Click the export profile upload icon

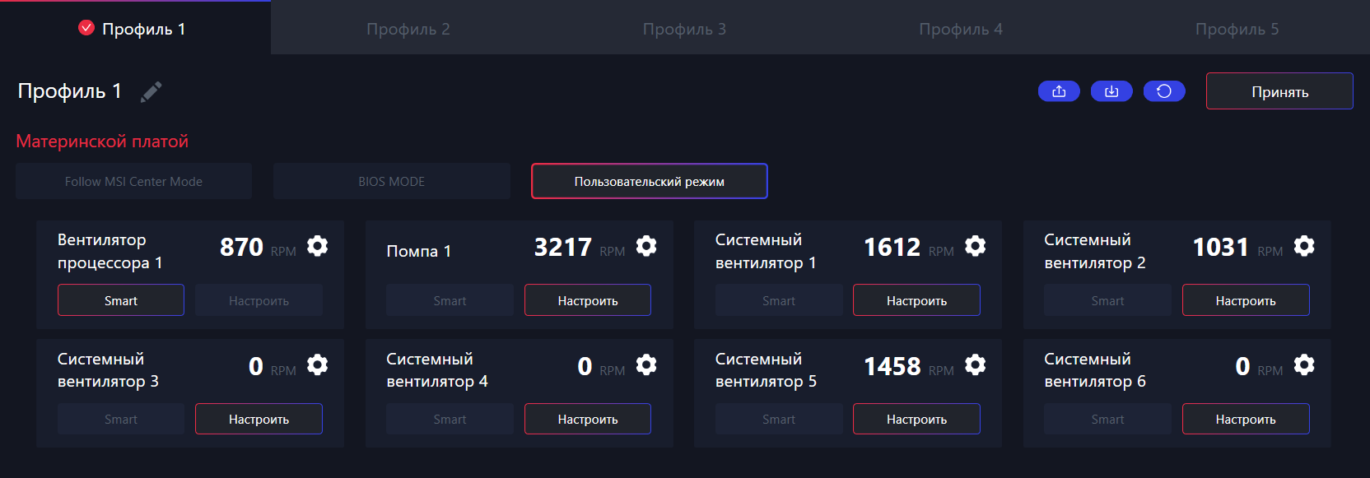point(1059,91)
